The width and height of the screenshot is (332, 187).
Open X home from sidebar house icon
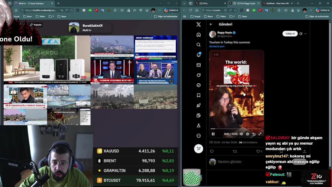(198, 35)
